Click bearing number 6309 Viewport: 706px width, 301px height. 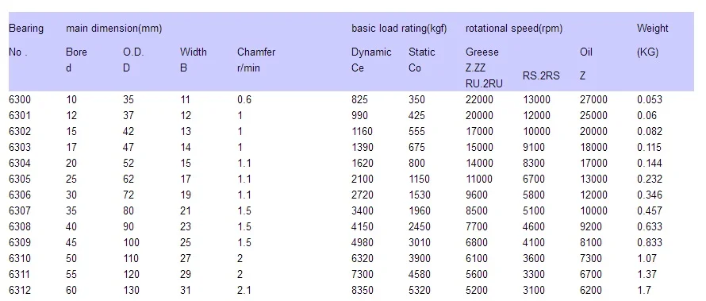(x=20, y=242)
